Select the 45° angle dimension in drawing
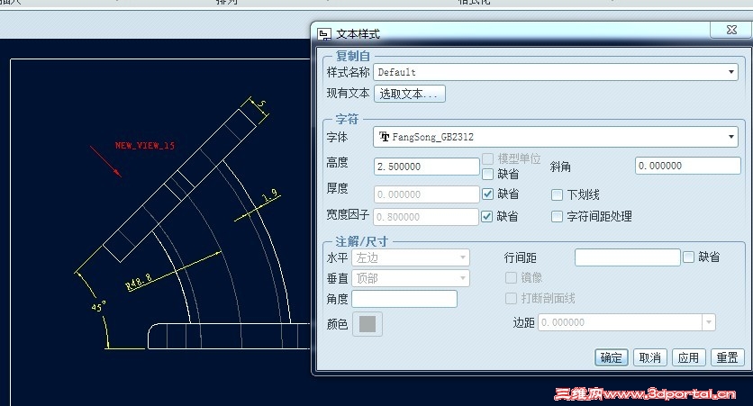The image size is (753, 406). tap(98, 306)
